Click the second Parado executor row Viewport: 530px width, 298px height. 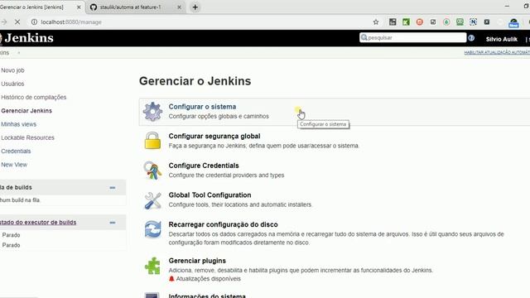pyautogui.click(x=11, y=245)
